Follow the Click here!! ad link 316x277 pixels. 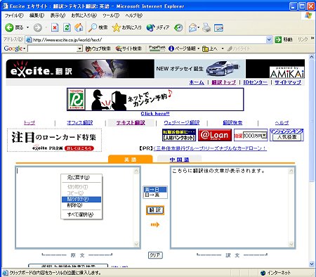pos(155,114)
